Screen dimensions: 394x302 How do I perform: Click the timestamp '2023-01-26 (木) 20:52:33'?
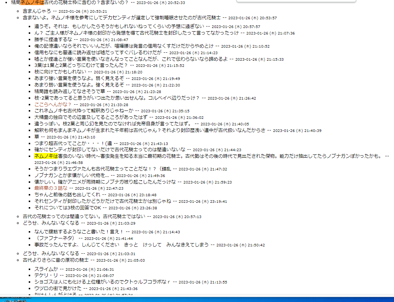tap(160, 3)
